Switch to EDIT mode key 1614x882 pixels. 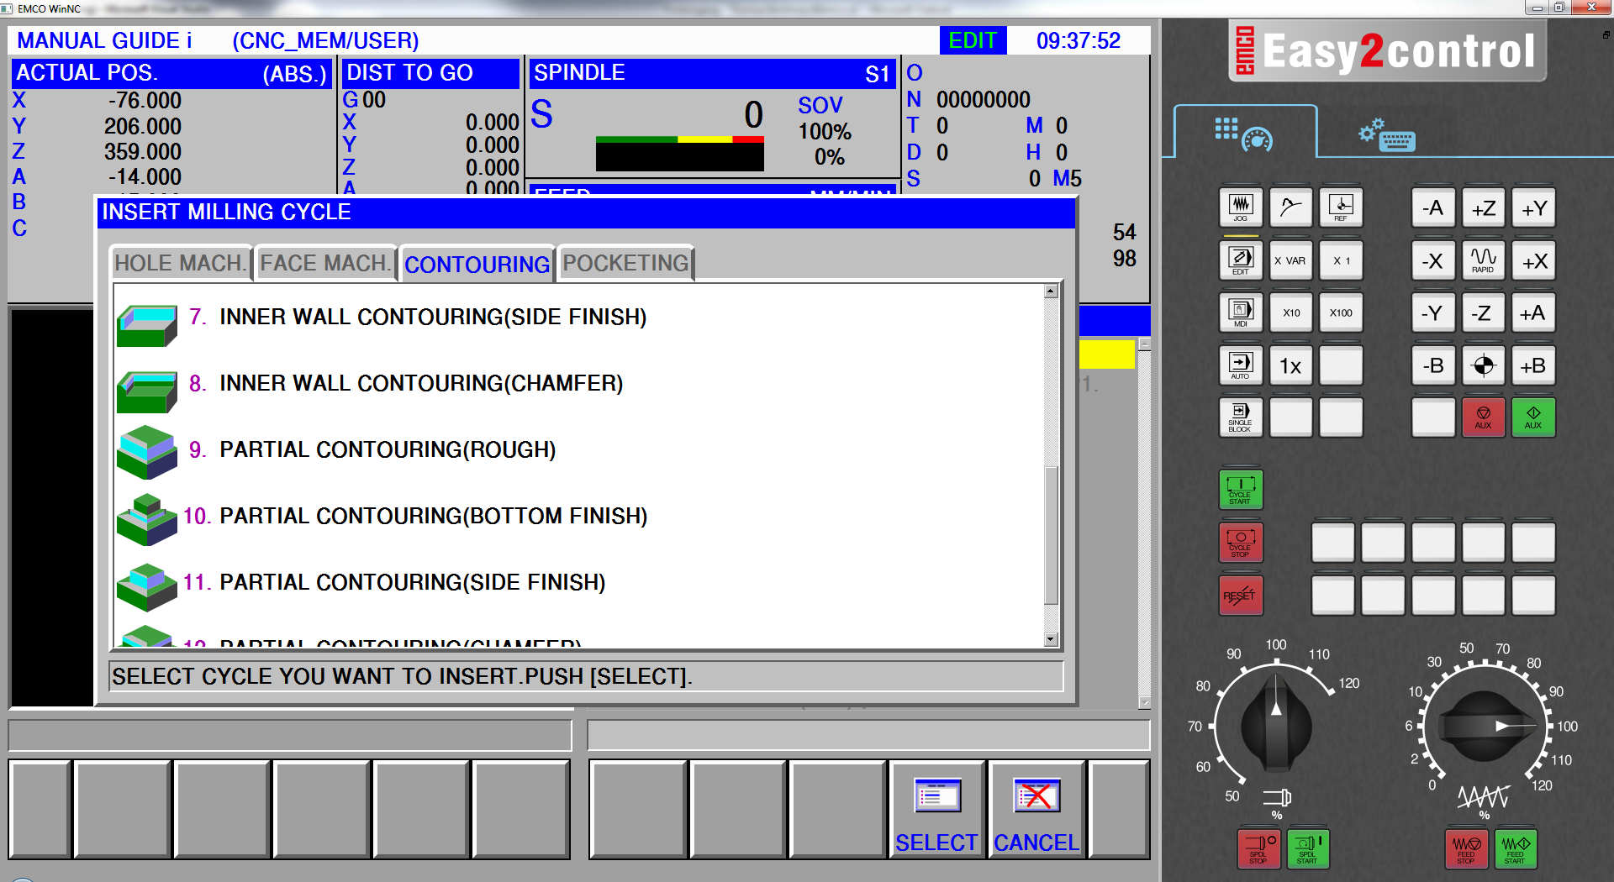coord(1241,260)
